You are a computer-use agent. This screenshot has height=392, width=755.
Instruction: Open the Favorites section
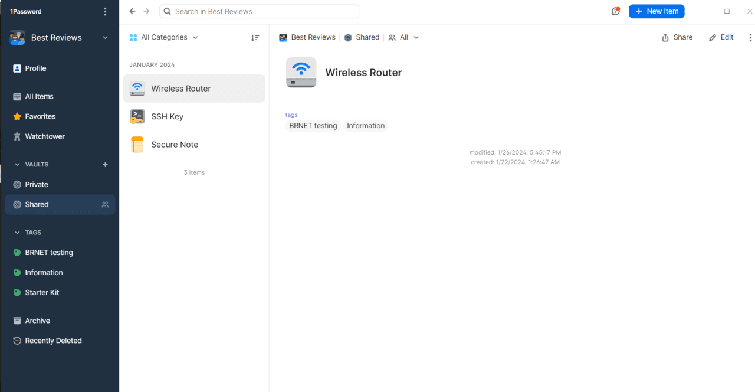click(40, 116)
